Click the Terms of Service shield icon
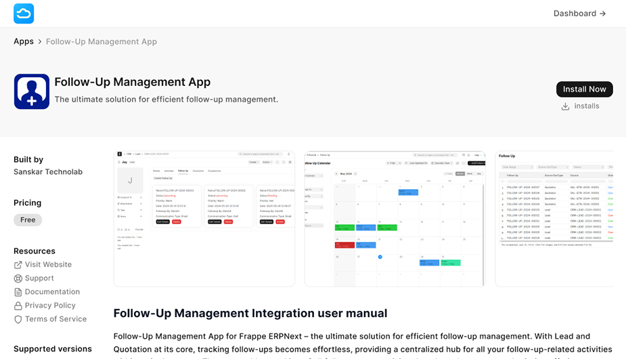The width and height of the screenshot is (626, 359). coord(18,319)
